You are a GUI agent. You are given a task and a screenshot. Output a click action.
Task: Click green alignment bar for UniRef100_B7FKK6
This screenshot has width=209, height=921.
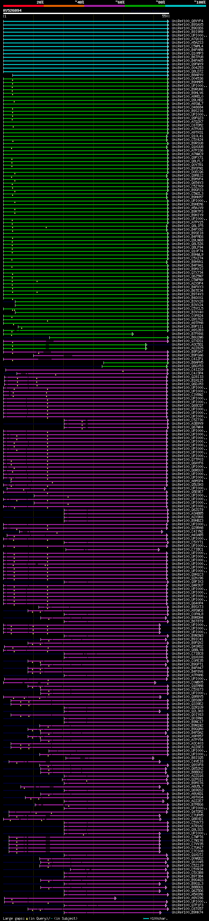click(68, 334)
